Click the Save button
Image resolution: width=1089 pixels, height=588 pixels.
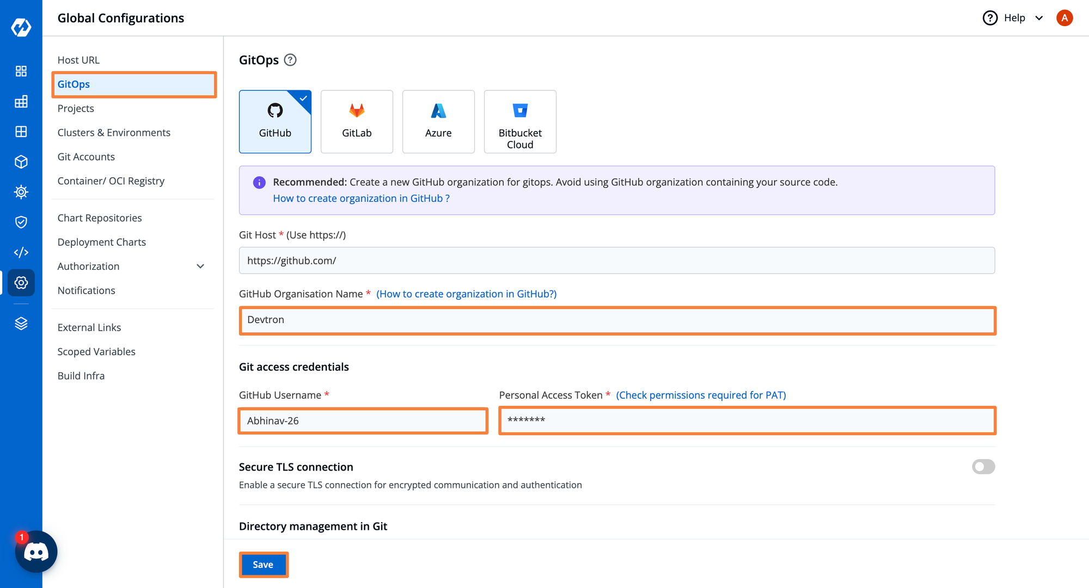point(263,564)
